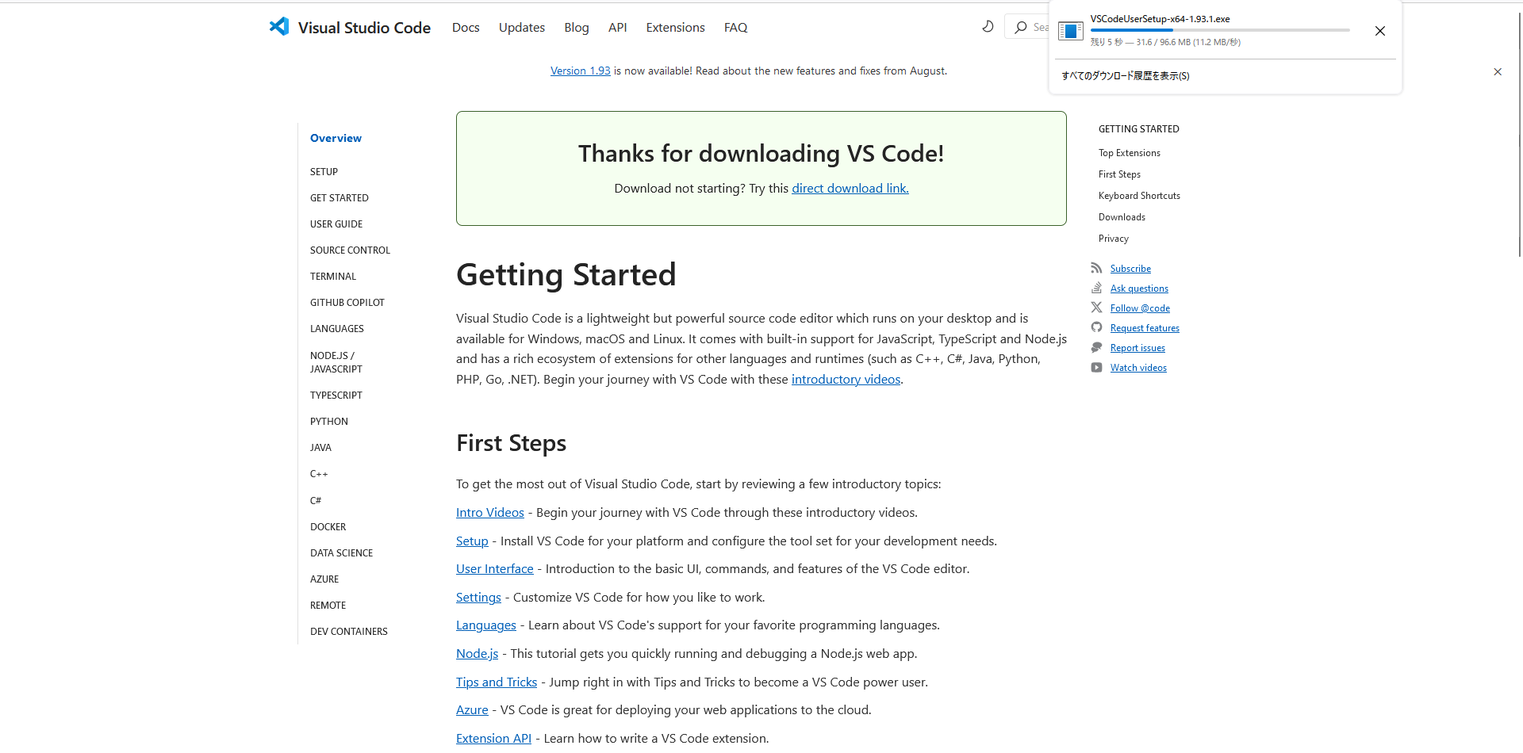Open the Intro Videos link

pyautogui.click(x=490, y=512)
